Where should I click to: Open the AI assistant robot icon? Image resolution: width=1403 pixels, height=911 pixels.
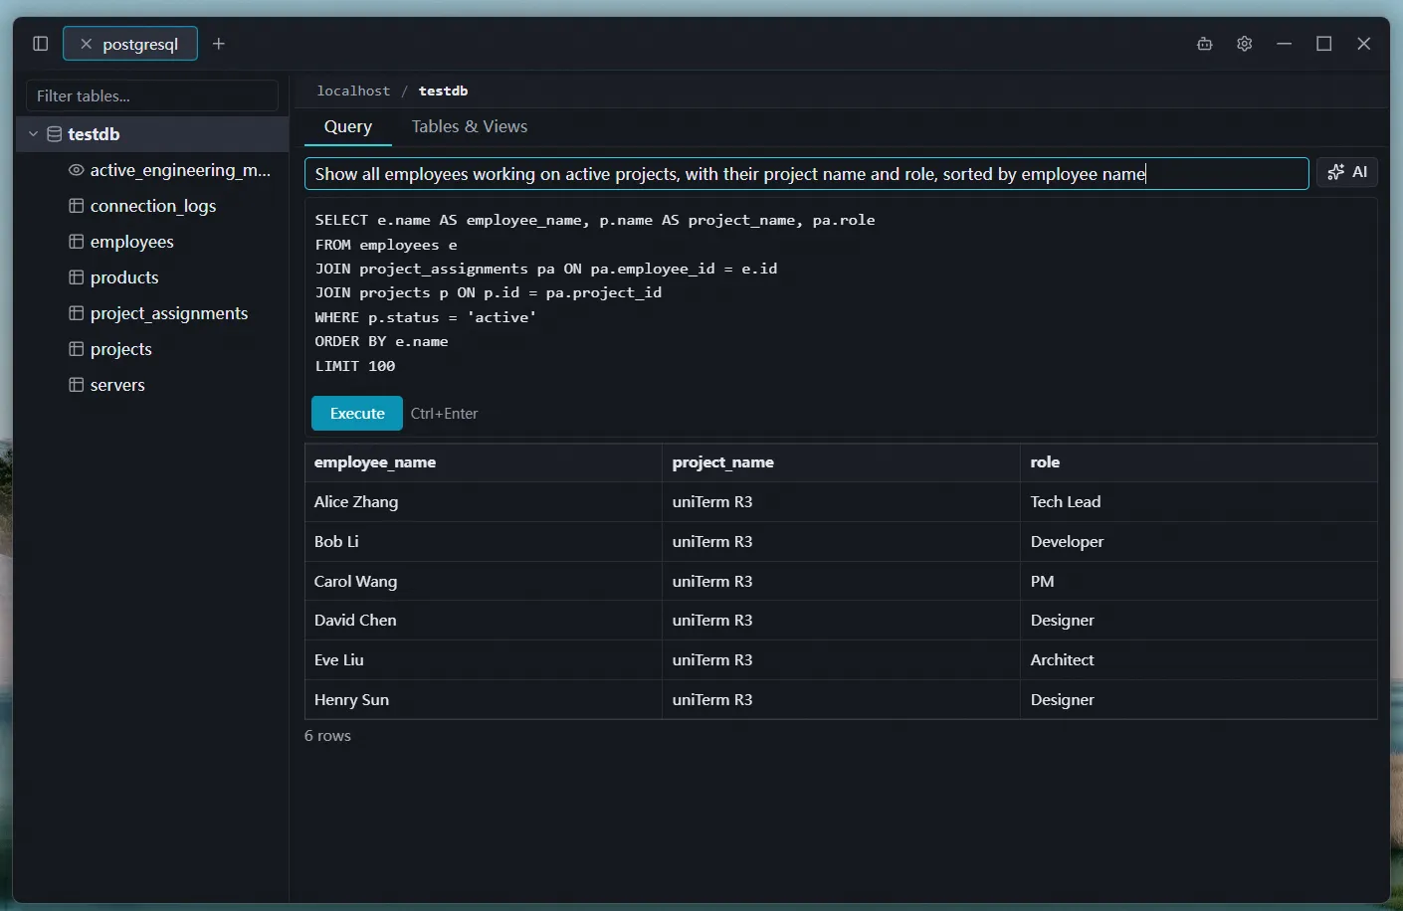1204,44
